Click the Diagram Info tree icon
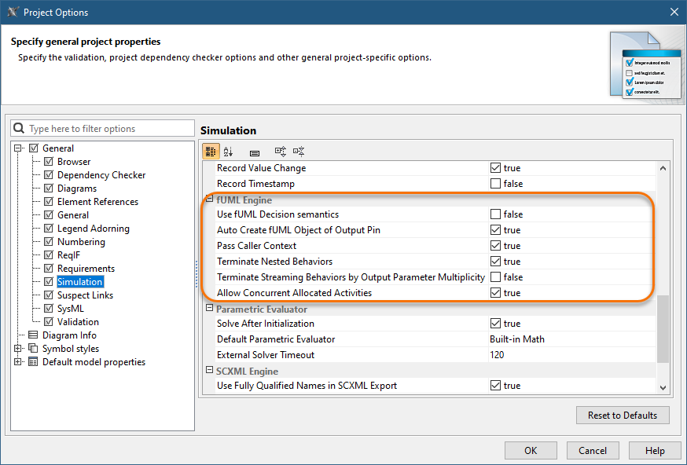The width and height of the screenshot is (687, 465). [33, 335]
